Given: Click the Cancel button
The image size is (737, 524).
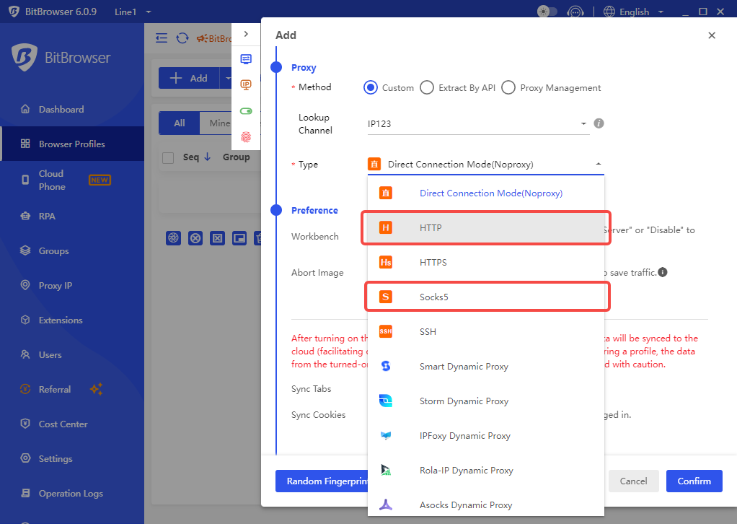Looking at the screenshot, I should pyautogui.click(x=633, y=481).
